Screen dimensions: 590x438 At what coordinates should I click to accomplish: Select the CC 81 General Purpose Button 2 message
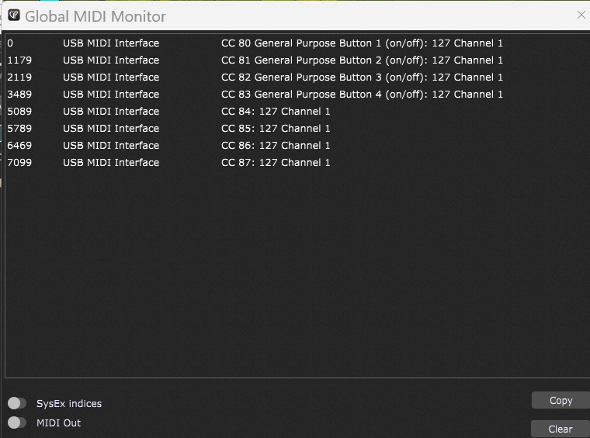coord(362,60)
